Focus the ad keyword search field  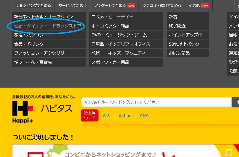point(156,102)
